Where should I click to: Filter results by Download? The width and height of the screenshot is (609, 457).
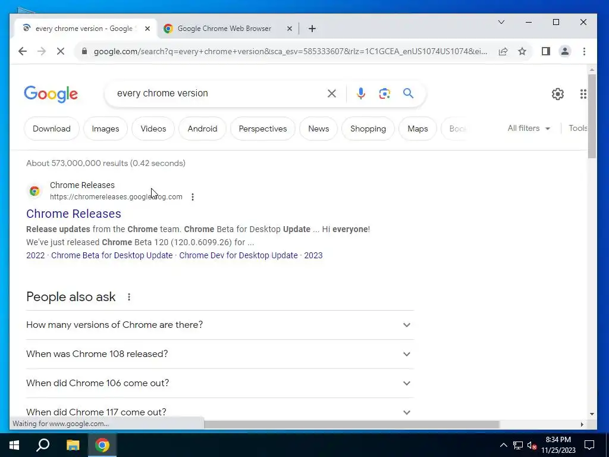click(52, 129)
